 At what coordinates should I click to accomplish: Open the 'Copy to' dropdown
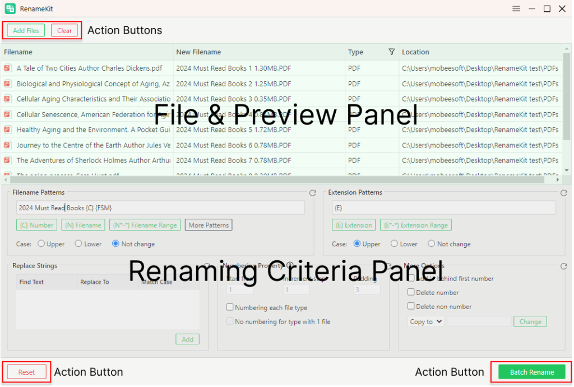pos(425,321)
